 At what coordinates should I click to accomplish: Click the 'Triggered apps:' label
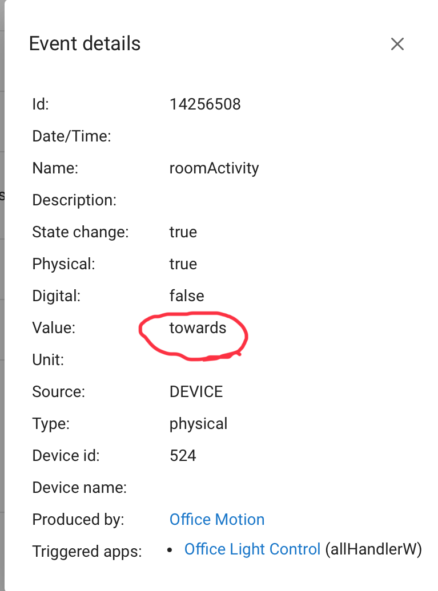click(87, 552)
